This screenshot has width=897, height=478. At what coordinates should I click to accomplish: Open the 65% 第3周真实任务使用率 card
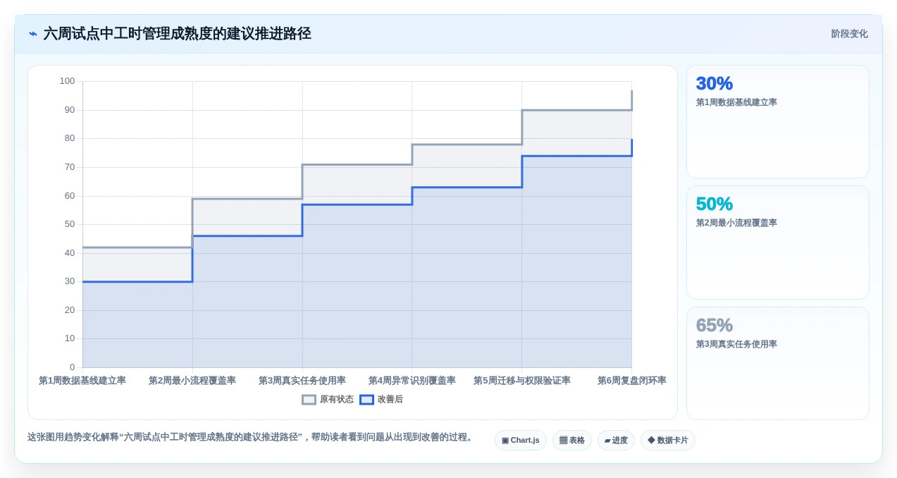[x=777, y=363]
